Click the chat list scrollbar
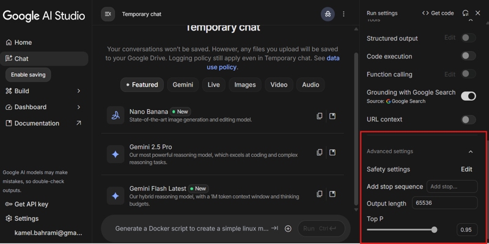Viewport: 489px width, 244px height. [356, 127]
